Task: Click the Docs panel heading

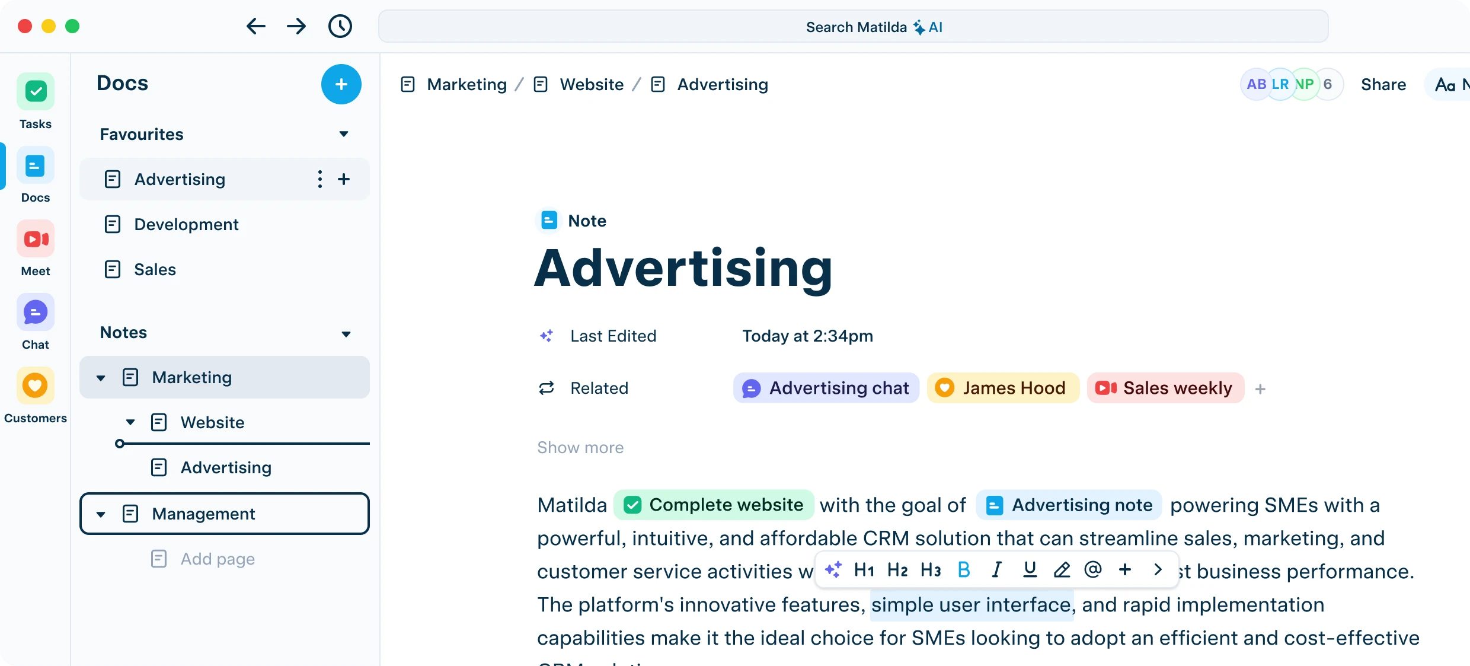Action: pos(123,83)
